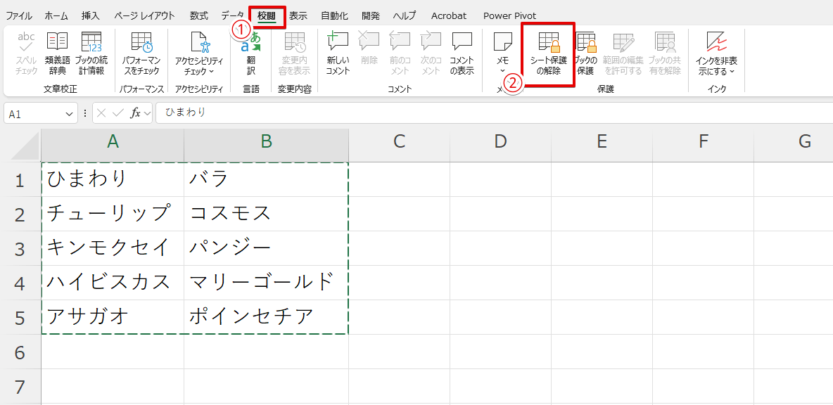Switch to the Review (校閲) tab
This screenshot has width=833, height=405.
point(267,15)
